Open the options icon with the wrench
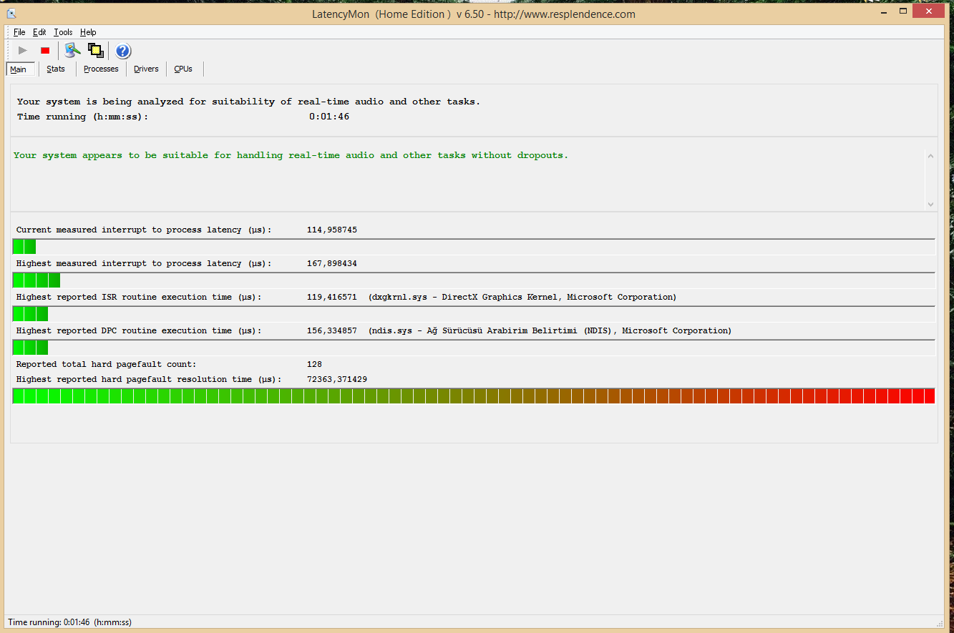954x633 pixels. pos(72,50)
